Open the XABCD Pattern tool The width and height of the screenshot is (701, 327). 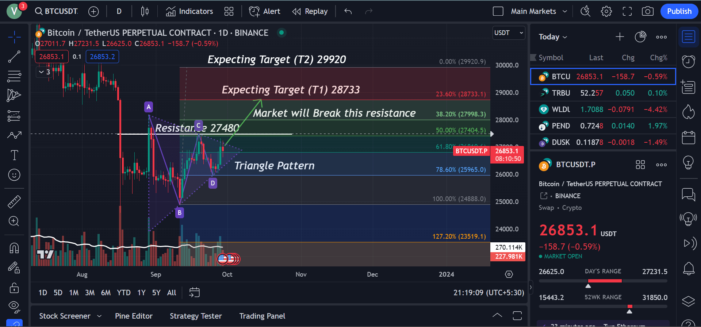click(15, 95)
